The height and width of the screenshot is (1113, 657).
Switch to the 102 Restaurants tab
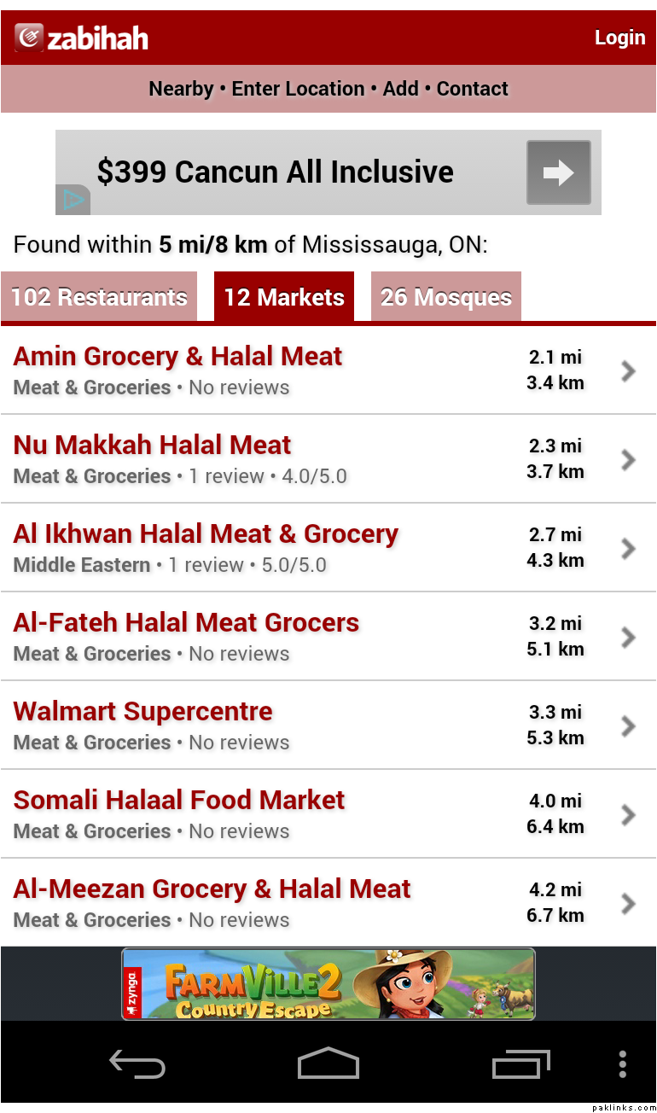point(99,297)
